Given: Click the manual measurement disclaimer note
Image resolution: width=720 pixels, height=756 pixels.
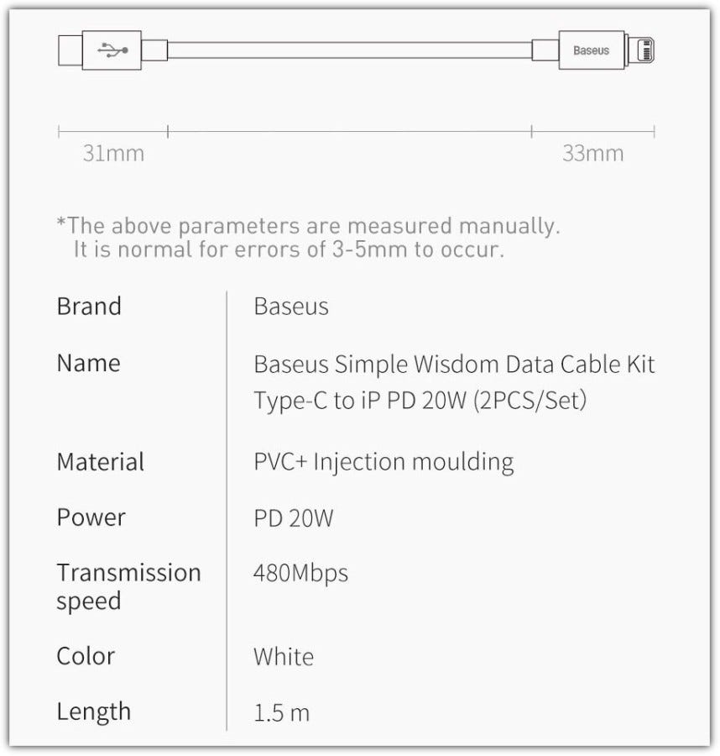Looking at the screenshot, I should pyautogui.click(x=308, y=238).
